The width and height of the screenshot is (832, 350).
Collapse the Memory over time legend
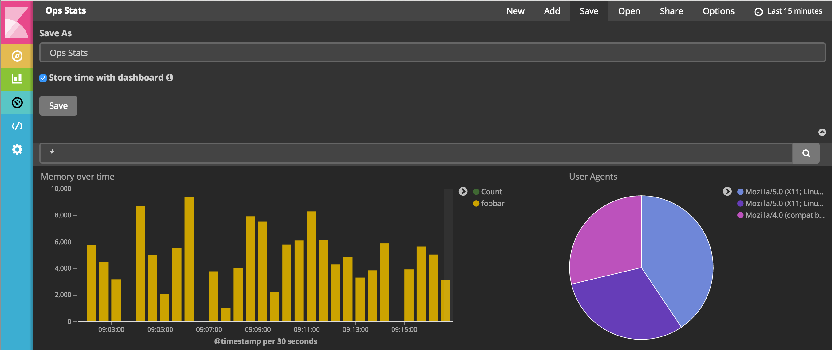463,192
